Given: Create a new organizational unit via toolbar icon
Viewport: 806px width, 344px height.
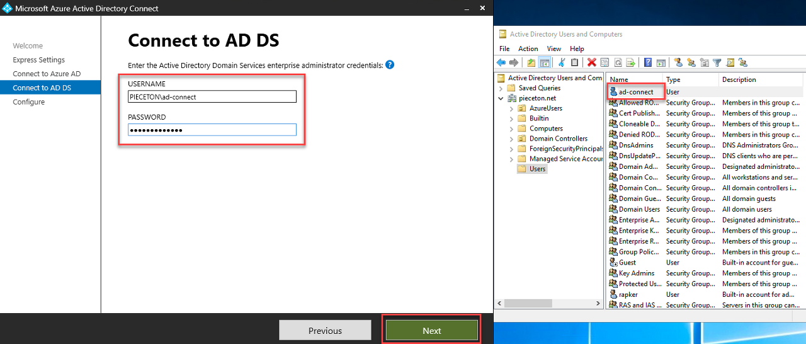Looking at the screenshot, I should [705, 62].
